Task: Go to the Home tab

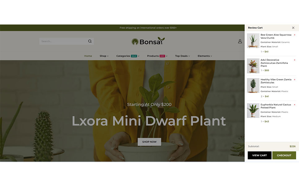Action: pyautogui.click(x=88, y=56)
